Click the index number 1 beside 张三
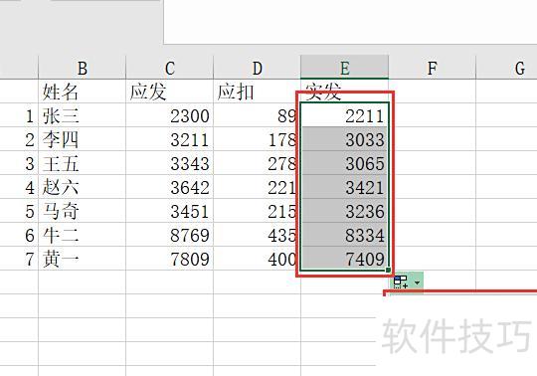 [x=30, y=116]
